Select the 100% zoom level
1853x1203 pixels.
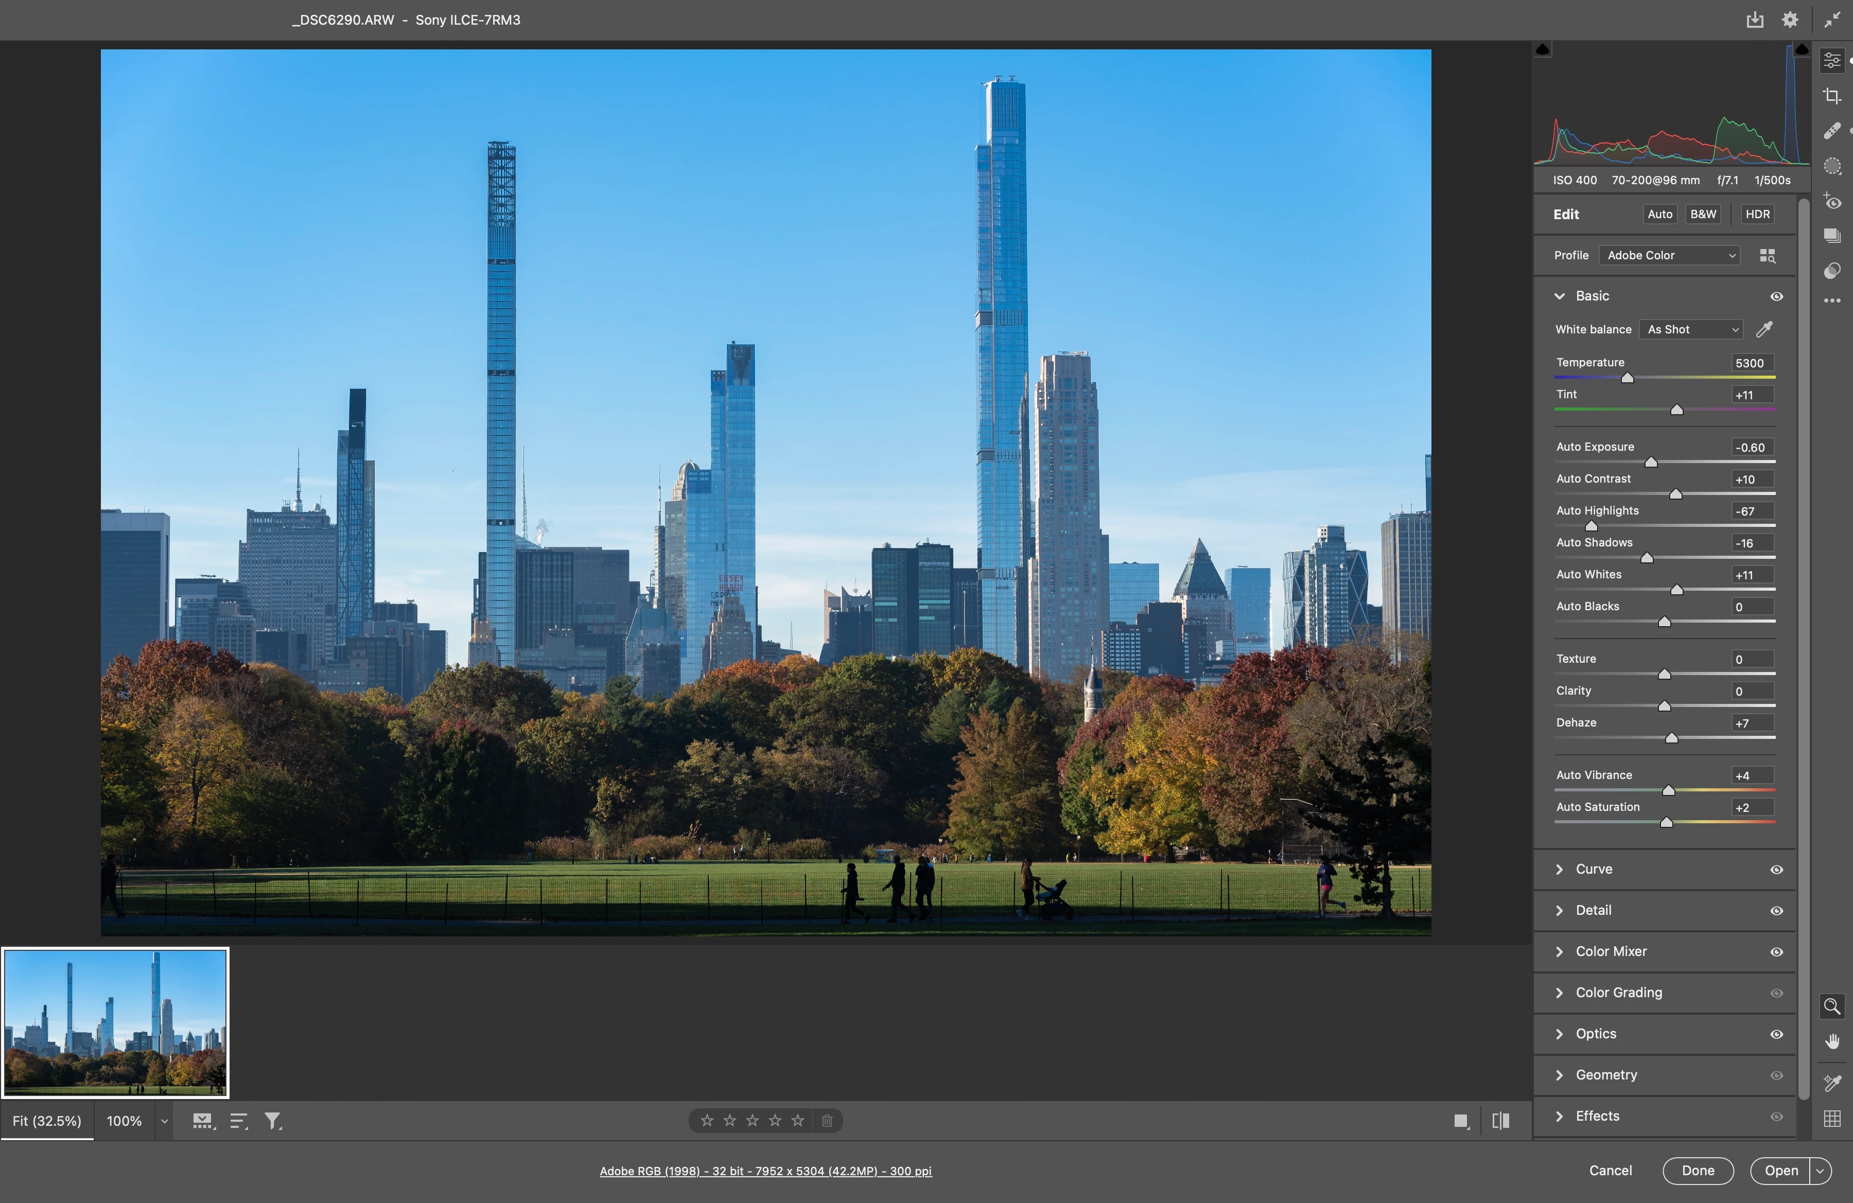click(124, 1121)
